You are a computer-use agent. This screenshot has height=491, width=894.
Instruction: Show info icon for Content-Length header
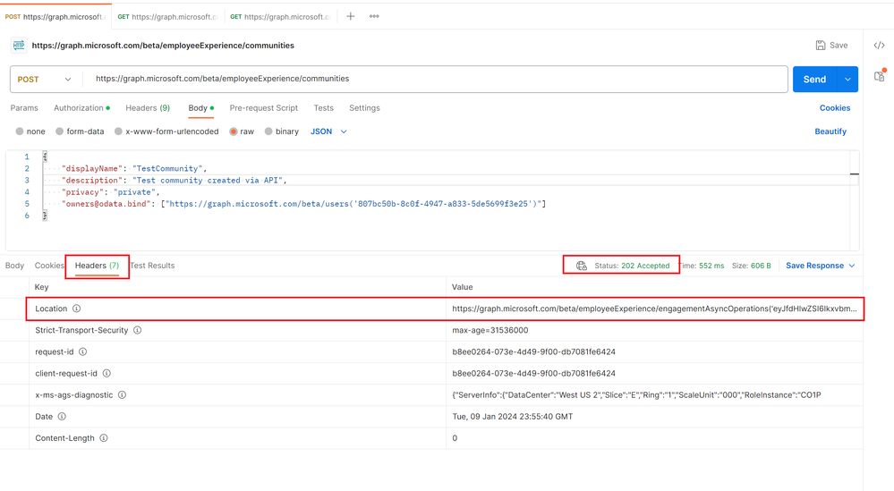104,438
